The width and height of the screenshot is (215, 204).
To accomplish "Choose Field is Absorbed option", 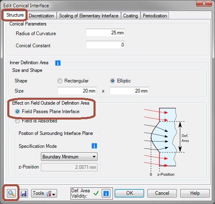I will click(36, 121).
